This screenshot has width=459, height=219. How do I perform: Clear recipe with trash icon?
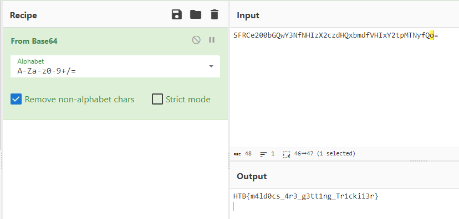coord(215,14)
